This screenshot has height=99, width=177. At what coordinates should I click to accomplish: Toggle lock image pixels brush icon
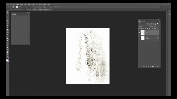[144, 29]
